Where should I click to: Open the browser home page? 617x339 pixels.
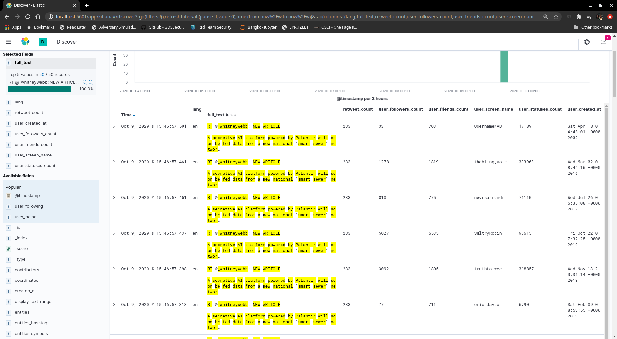pos(38,17)
